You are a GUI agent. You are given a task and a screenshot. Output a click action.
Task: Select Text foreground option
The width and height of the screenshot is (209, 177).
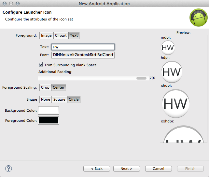click(74, 35)
